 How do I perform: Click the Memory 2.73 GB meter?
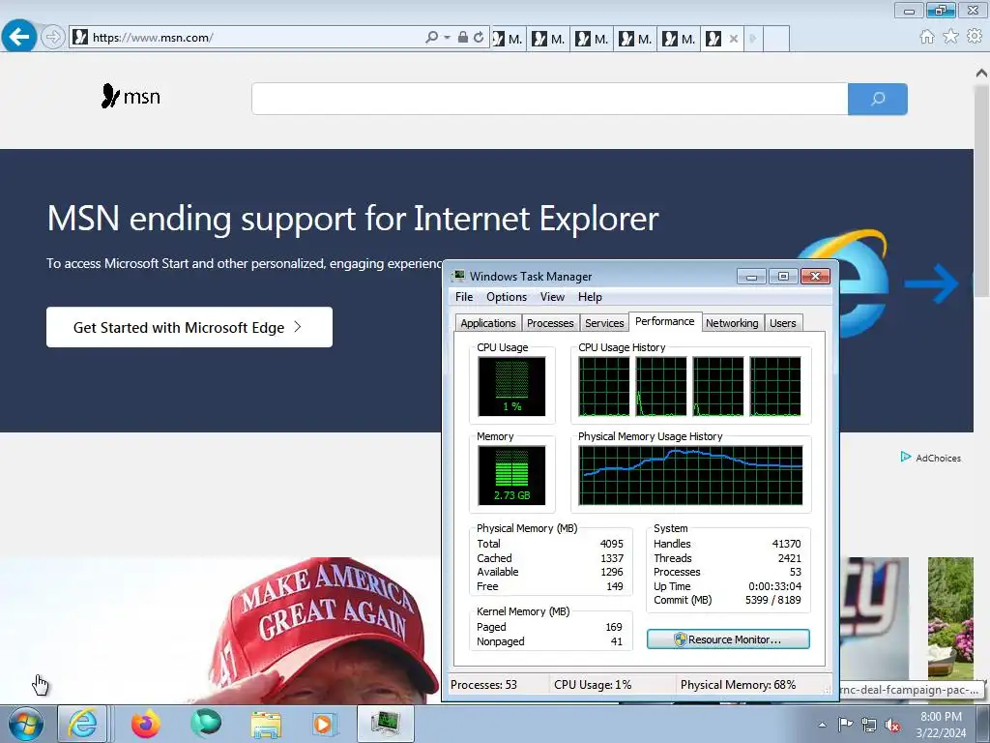click(511, 476)
